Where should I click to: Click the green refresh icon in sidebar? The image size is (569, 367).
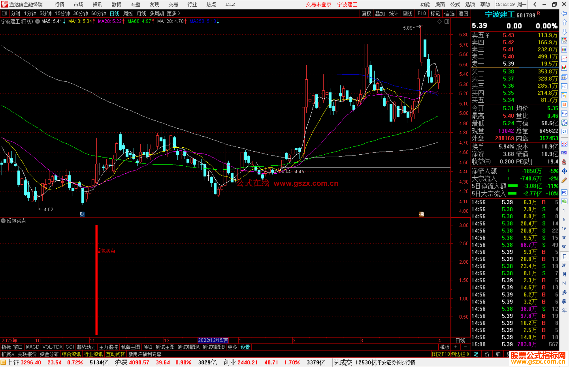[x=564, y=202]
